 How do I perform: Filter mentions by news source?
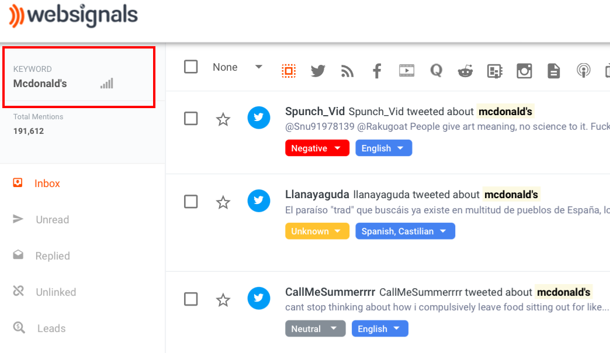pos(494,71)
